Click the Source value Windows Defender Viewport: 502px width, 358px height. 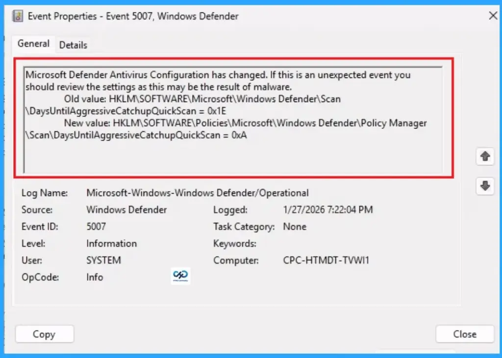[x=126, y=209]
